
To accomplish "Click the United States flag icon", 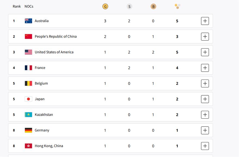I will point(28,52).
